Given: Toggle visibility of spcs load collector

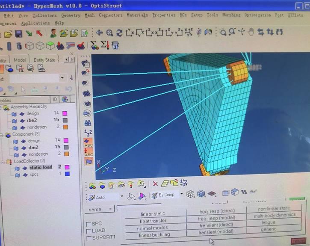Looking at the screenshot, I should [x=18, y=175].
